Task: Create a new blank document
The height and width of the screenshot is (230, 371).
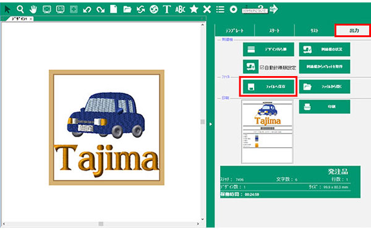Action: point(114,9)
